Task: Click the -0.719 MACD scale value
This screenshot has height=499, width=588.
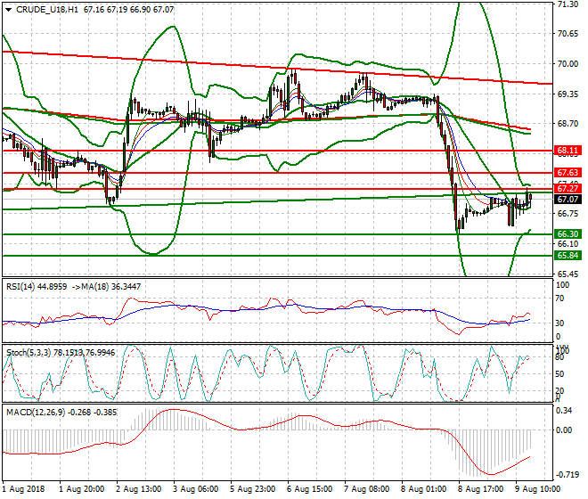Action: pos(567,476)
